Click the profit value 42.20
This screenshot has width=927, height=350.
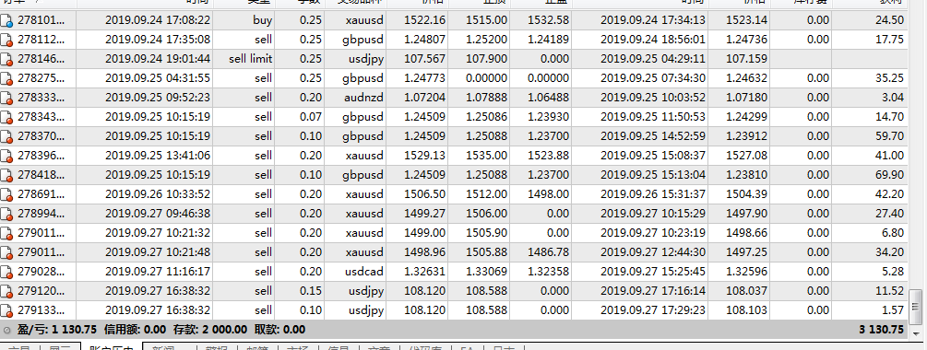890,194
